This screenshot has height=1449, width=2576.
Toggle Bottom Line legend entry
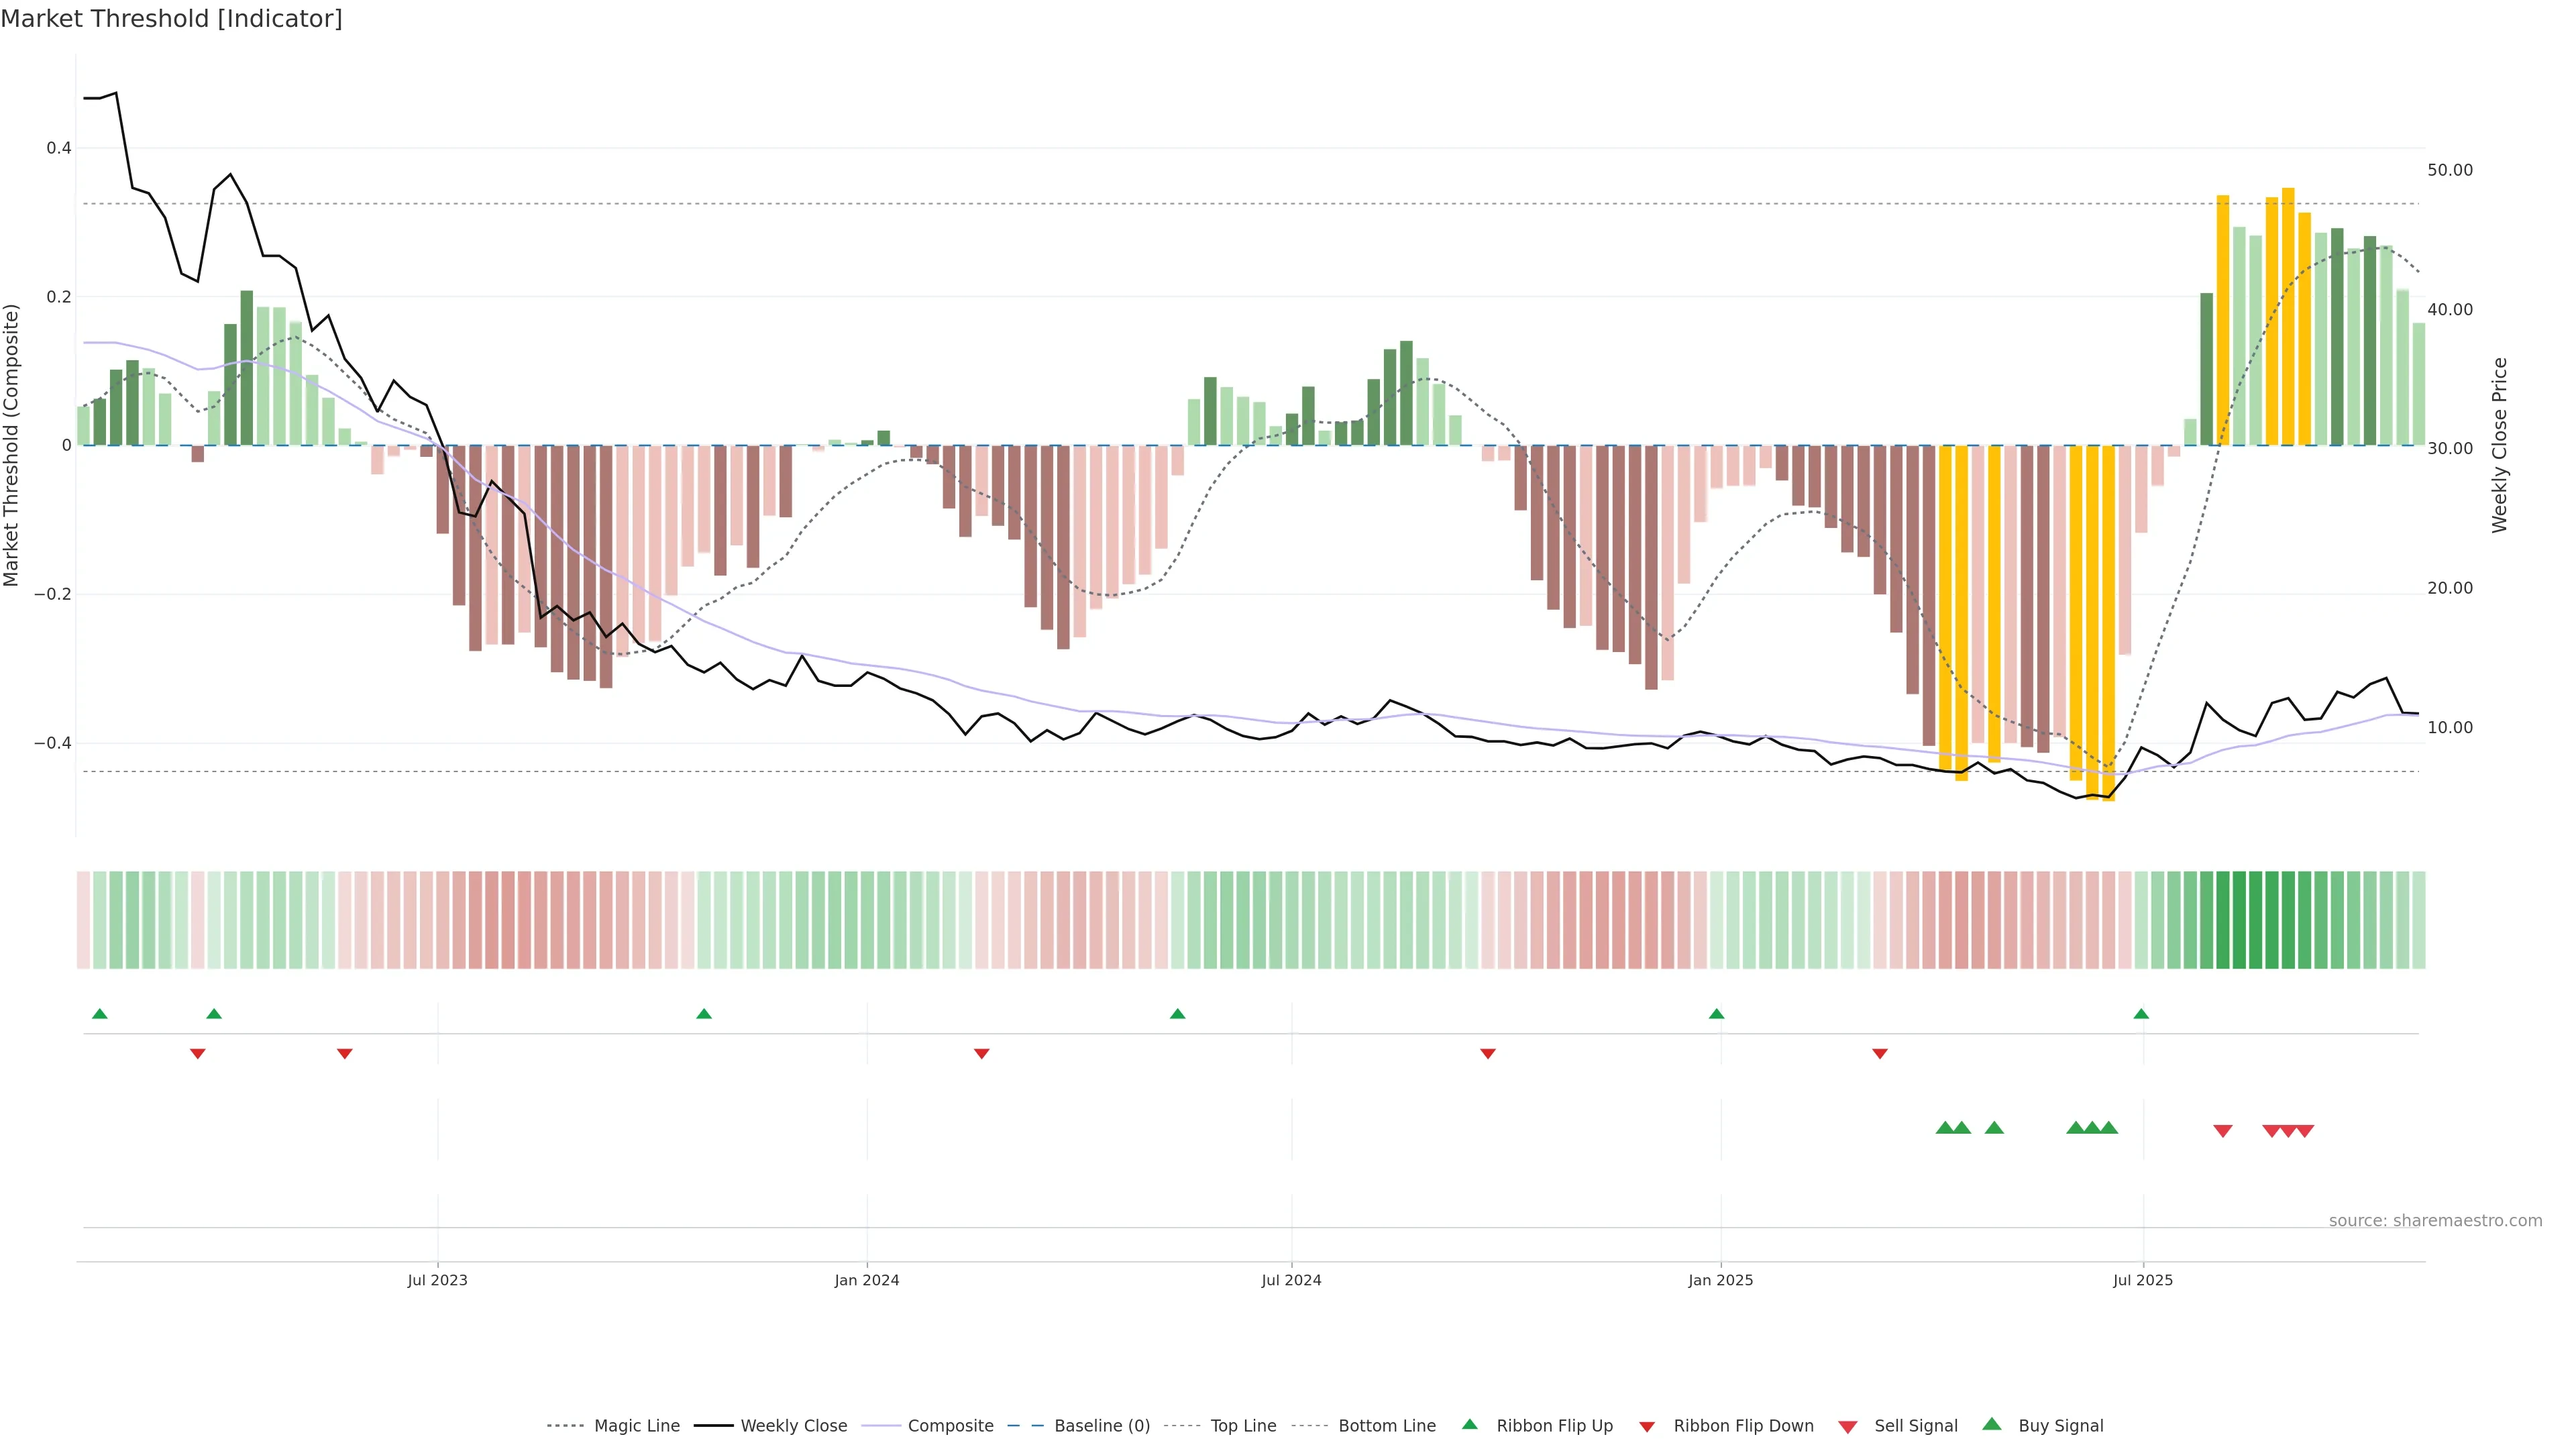pyautogui.click(x=1386, y=1425)
